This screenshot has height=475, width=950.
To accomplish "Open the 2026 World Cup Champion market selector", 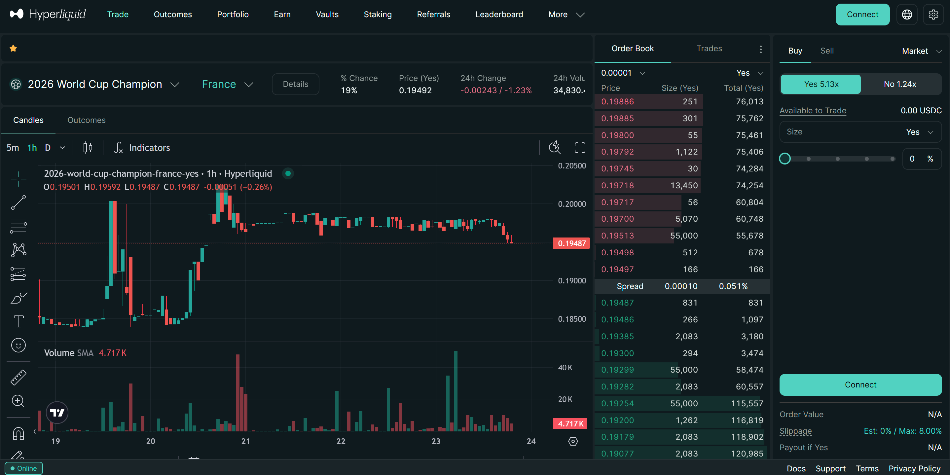I will point(104,84).
